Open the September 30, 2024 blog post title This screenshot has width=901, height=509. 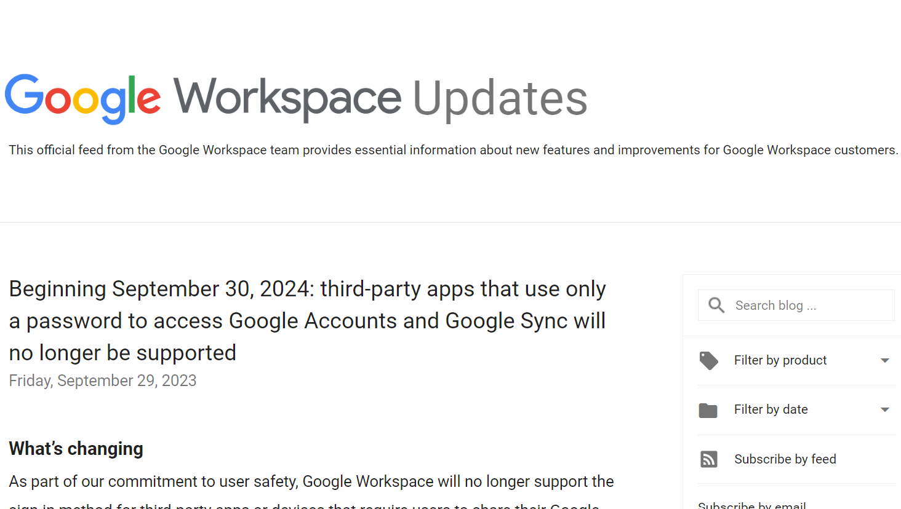[x=307, y=320]
